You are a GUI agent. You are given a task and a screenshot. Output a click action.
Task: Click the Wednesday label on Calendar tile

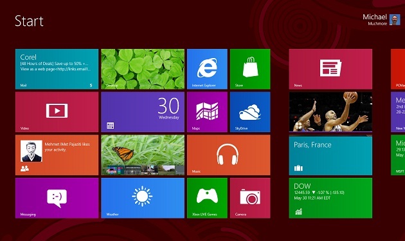pos(169,117)
